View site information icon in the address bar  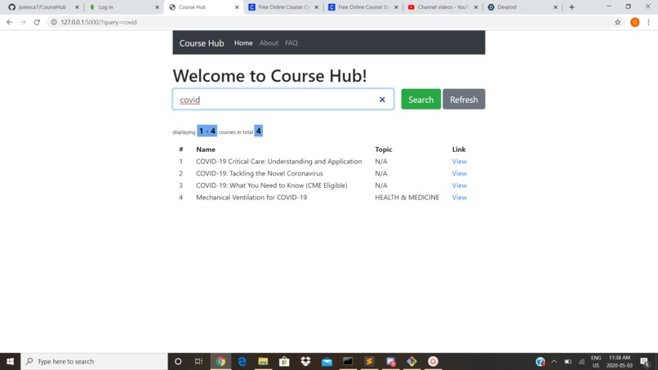(54, 22)
